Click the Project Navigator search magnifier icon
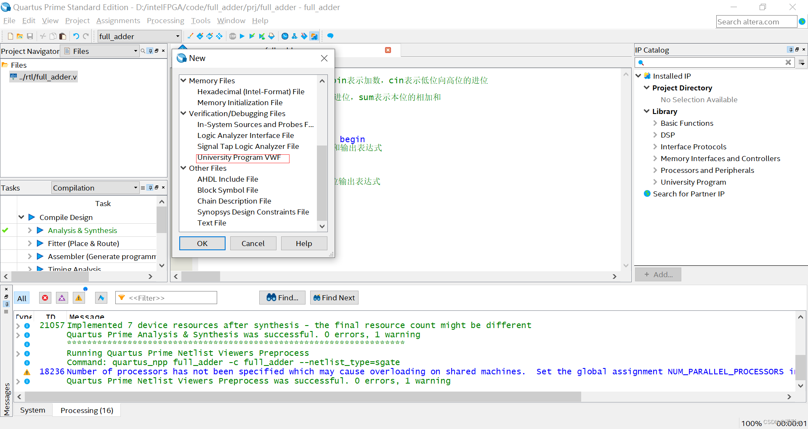 coord(143,51)
